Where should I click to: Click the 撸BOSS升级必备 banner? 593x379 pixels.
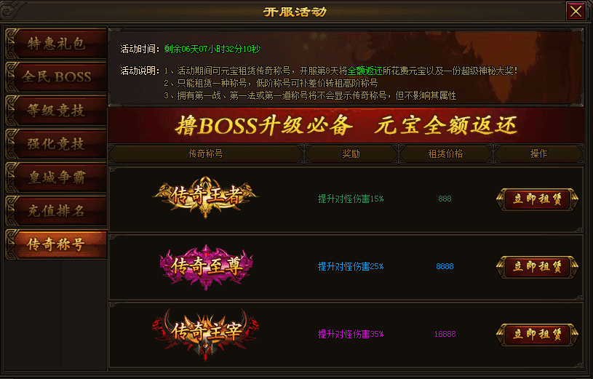pyautogui.click(x=346, y=125)
